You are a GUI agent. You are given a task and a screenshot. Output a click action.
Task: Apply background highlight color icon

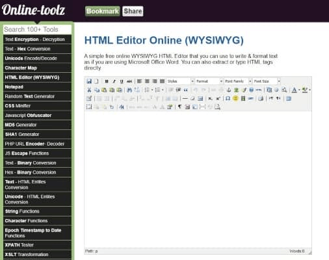[305, 90]
